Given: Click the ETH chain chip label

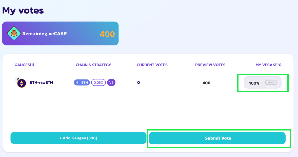Looking at the screenshot, I should (x=84, y=83).
